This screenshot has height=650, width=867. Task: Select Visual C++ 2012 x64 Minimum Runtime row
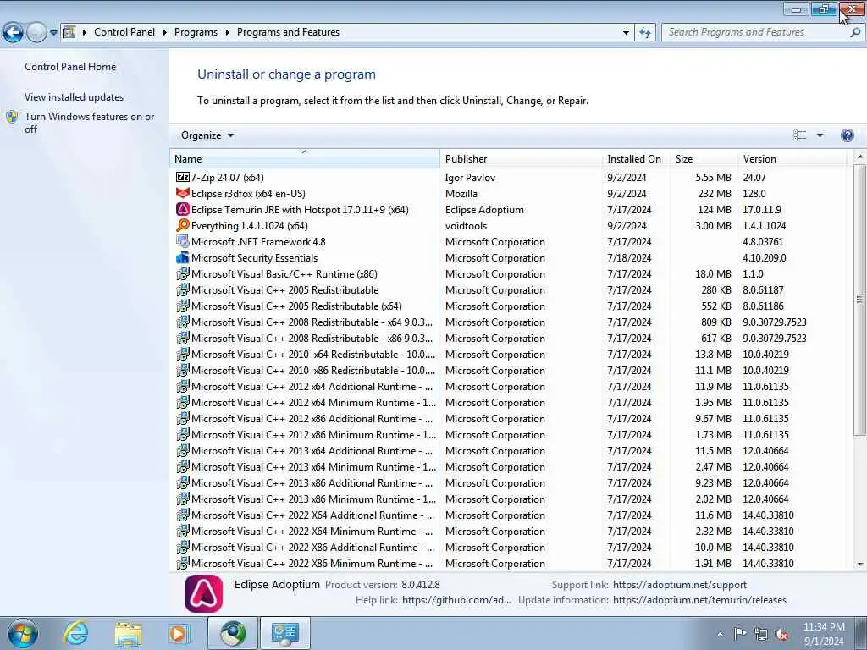pos(508,402)
